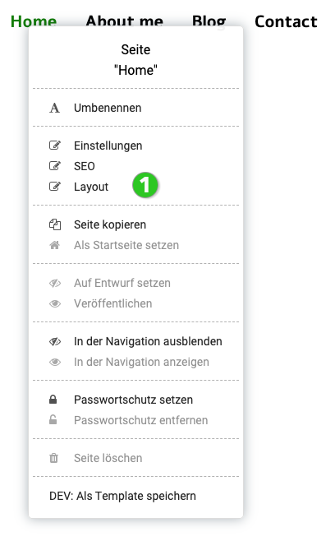The width and height of the screenshot is (335, 541).
Task: Click the edit pencil icon beside SEO
Action: point(55,166)
